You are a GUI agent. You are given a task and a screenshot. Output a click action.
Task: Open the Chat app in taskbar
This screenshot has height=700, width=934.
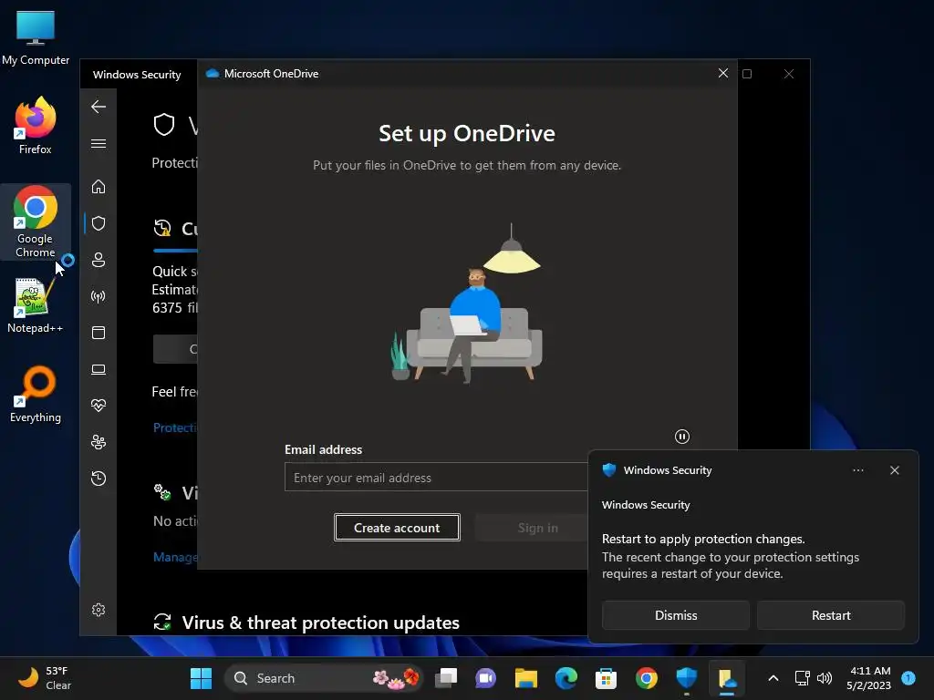pyautogui.click(x=485, y=678)
